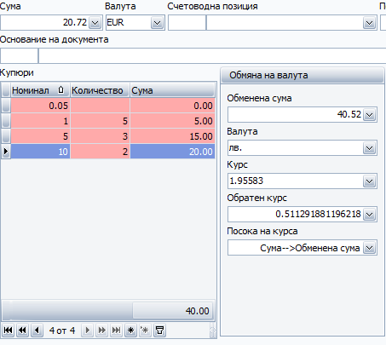Select row with nominal 0.05

(112, 106)
